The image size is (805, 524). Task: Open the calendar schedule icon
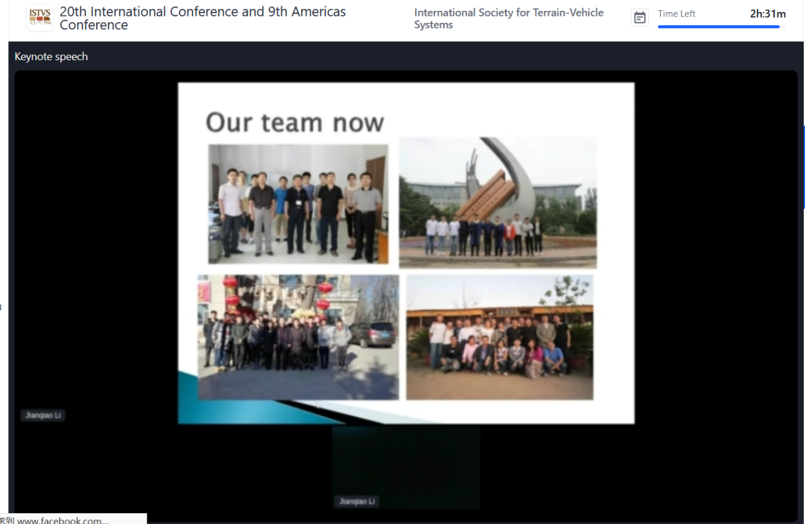pos(640,18)
